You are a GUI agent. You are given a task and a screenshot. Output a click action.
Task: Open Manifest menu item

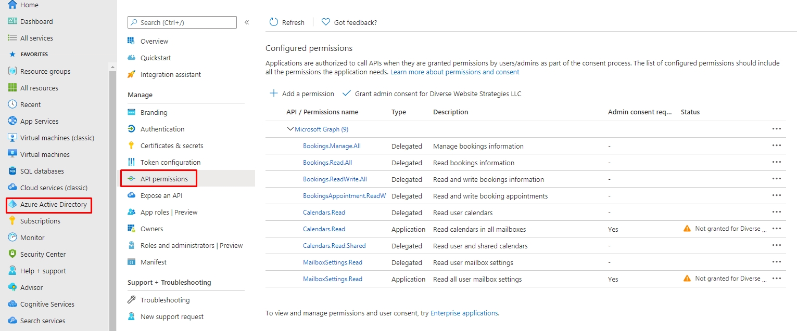tap(154, 262)
